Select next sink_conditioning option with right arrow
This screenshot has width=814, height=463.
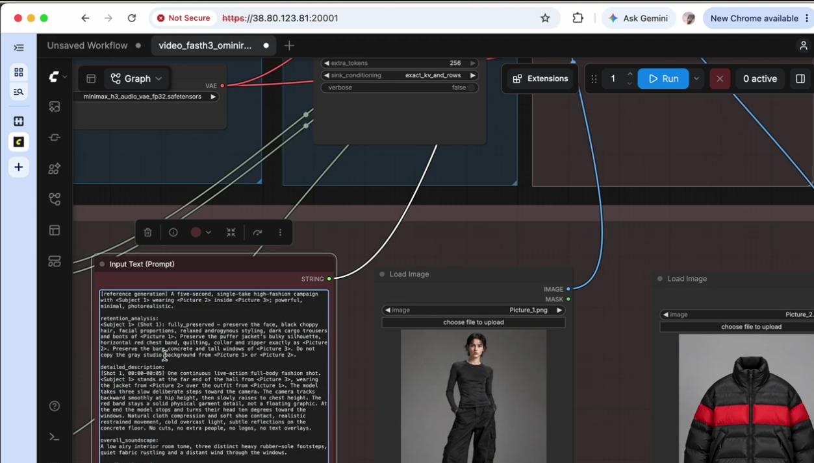pyautogui.click(x=473, y=75)
